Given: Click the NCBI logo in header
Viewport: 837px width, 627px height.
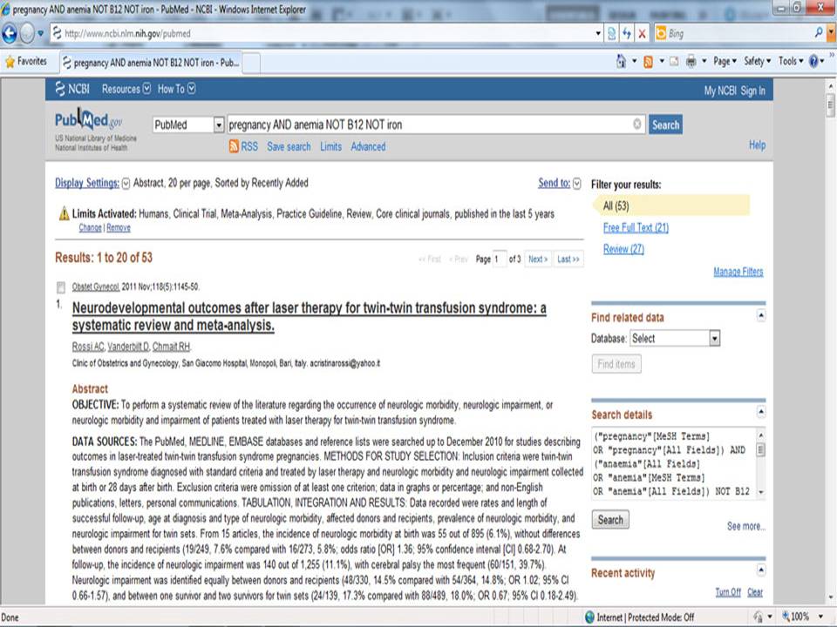Looking at the screenshot, I should pyautogui.click(x=72, y=89).
